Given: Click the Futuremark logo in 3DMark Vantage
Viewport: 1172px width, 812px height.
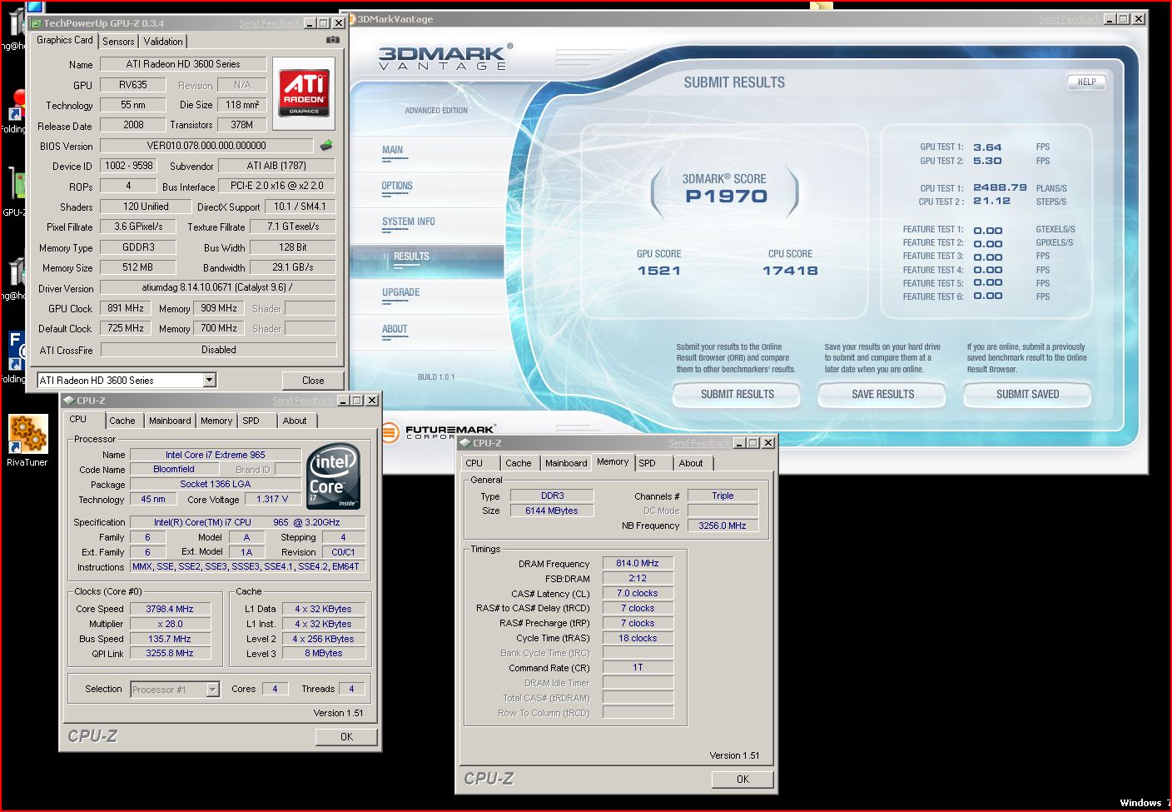Looking at the screenshot, I should coord(439,432).
